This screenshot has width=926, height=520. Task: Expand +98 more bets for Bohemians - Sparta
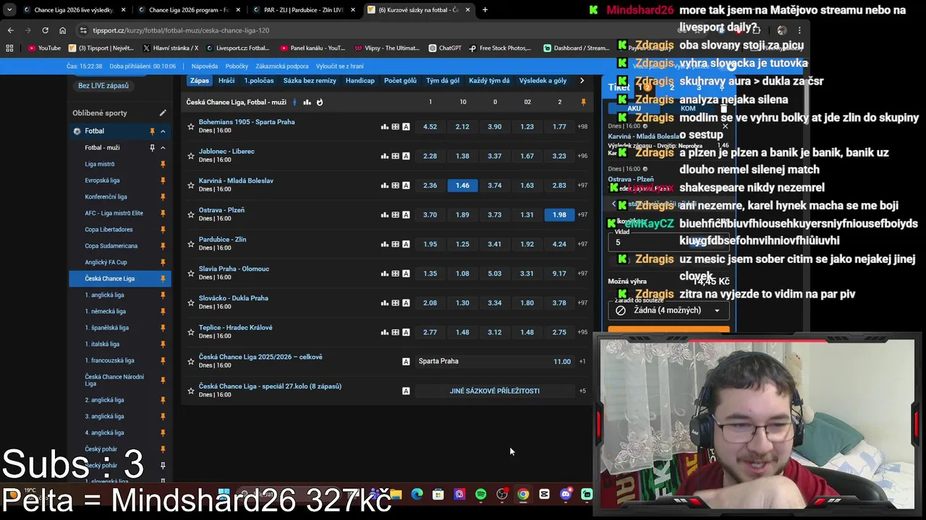click(x=582, y=126)
